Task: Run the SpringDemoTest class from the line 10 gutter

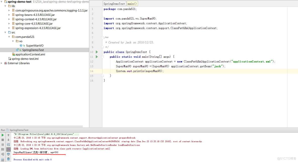Action: point(97,52)
